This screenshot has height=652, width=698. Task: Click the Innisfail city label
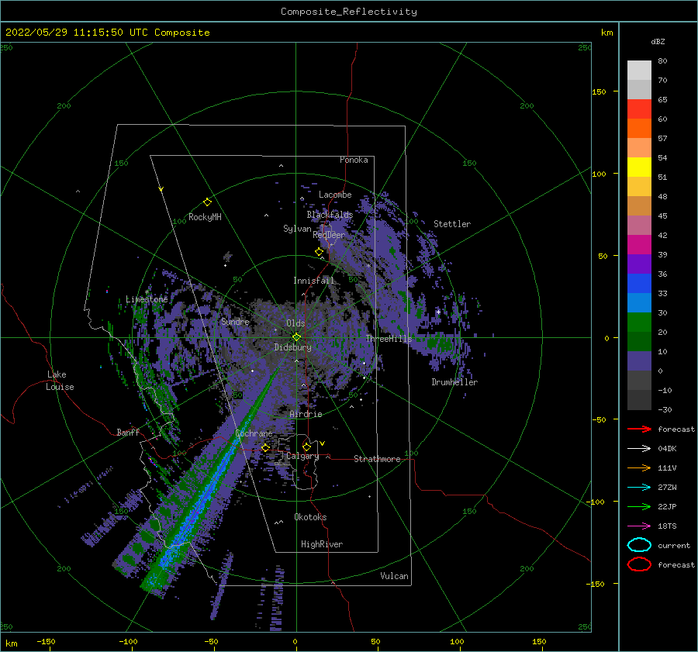click(314, 281)
